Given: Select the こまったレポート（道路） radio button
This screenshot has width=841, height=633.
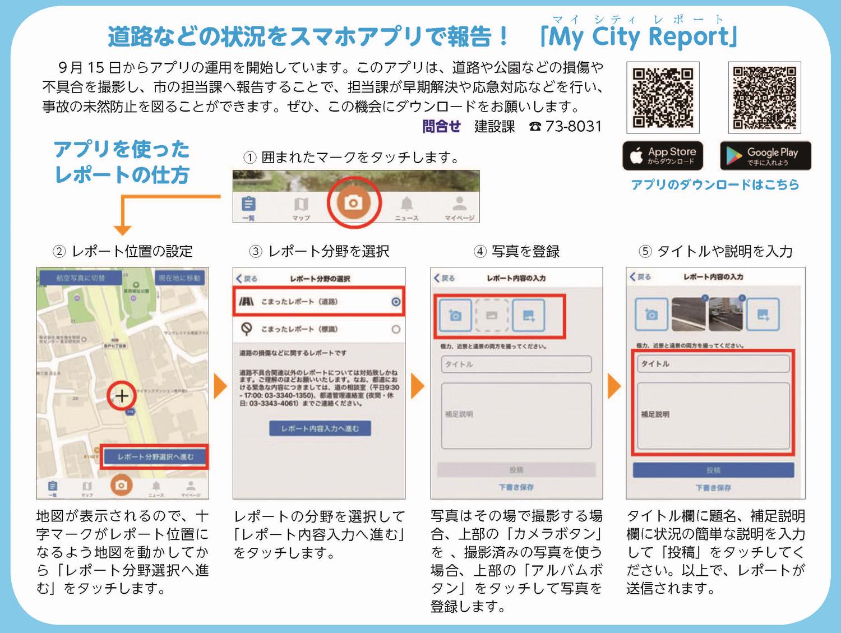Looking at the screenshot, I should point(396,302).
